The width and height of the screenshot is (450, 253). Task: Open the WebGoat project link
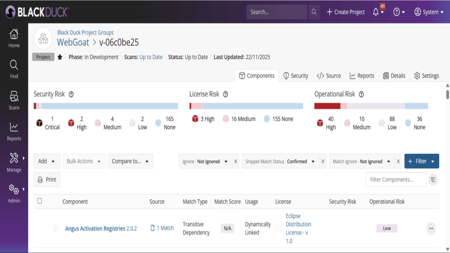tap(73, 43)
